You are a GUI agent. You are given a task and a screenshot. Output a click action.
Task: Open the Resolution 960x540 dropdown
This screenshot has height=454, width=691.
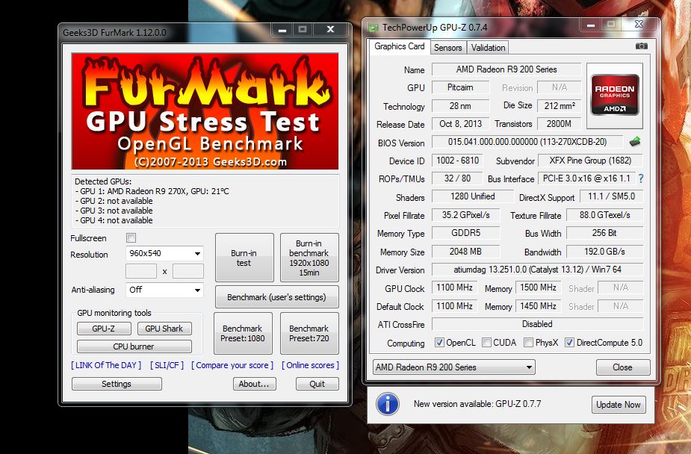pos(164,254)
